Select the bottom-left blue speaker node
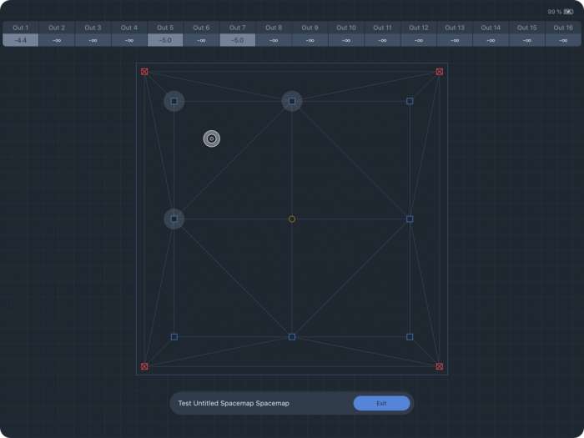 pyautogui.click(x=174, y=337)
